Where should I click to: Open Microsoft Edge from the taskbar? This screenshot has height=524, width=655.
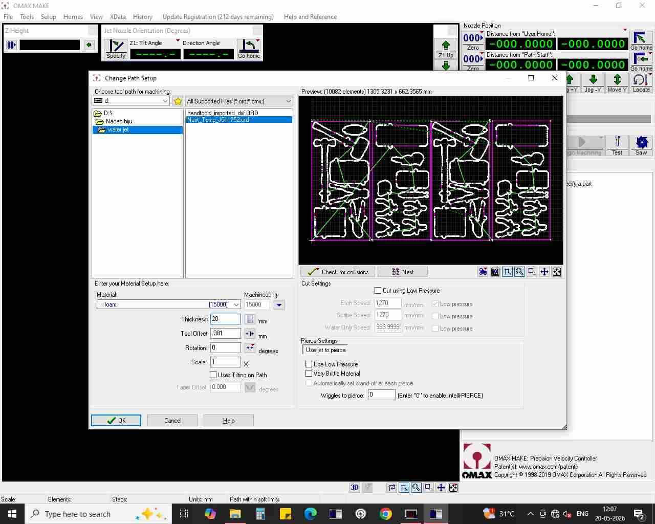(311, 514)
